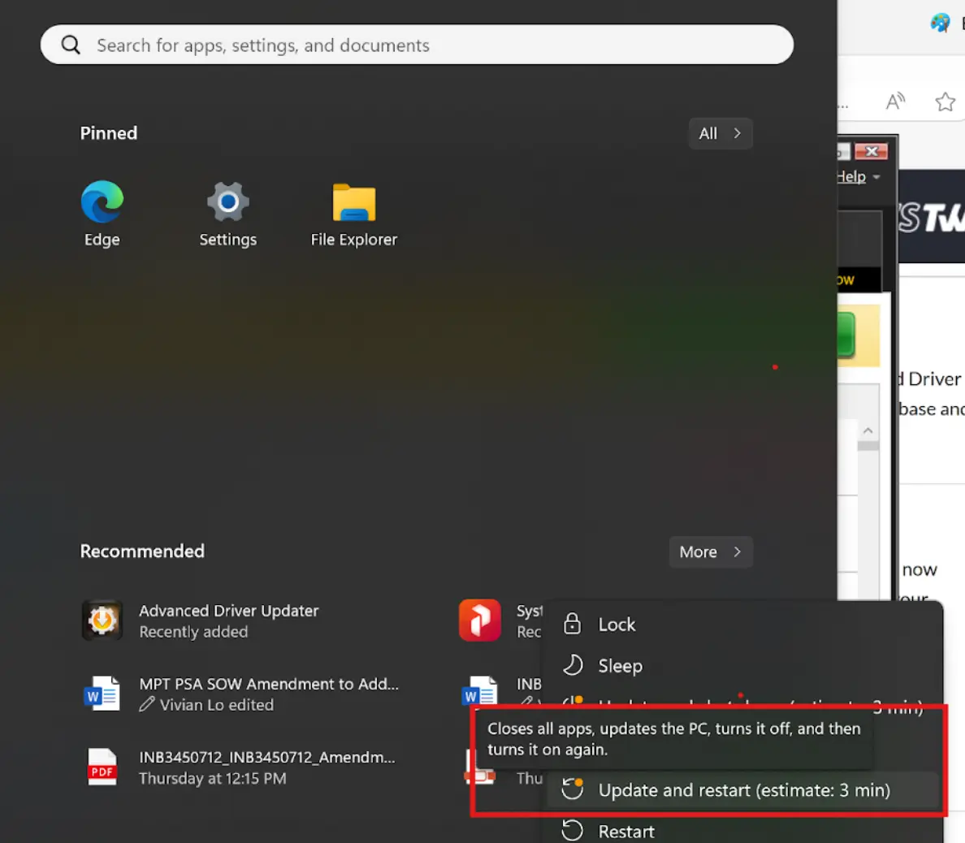This screenshot has width=965, height=843.
Task: Click the Update and restart icon
Action: click(x=573, y=789)
